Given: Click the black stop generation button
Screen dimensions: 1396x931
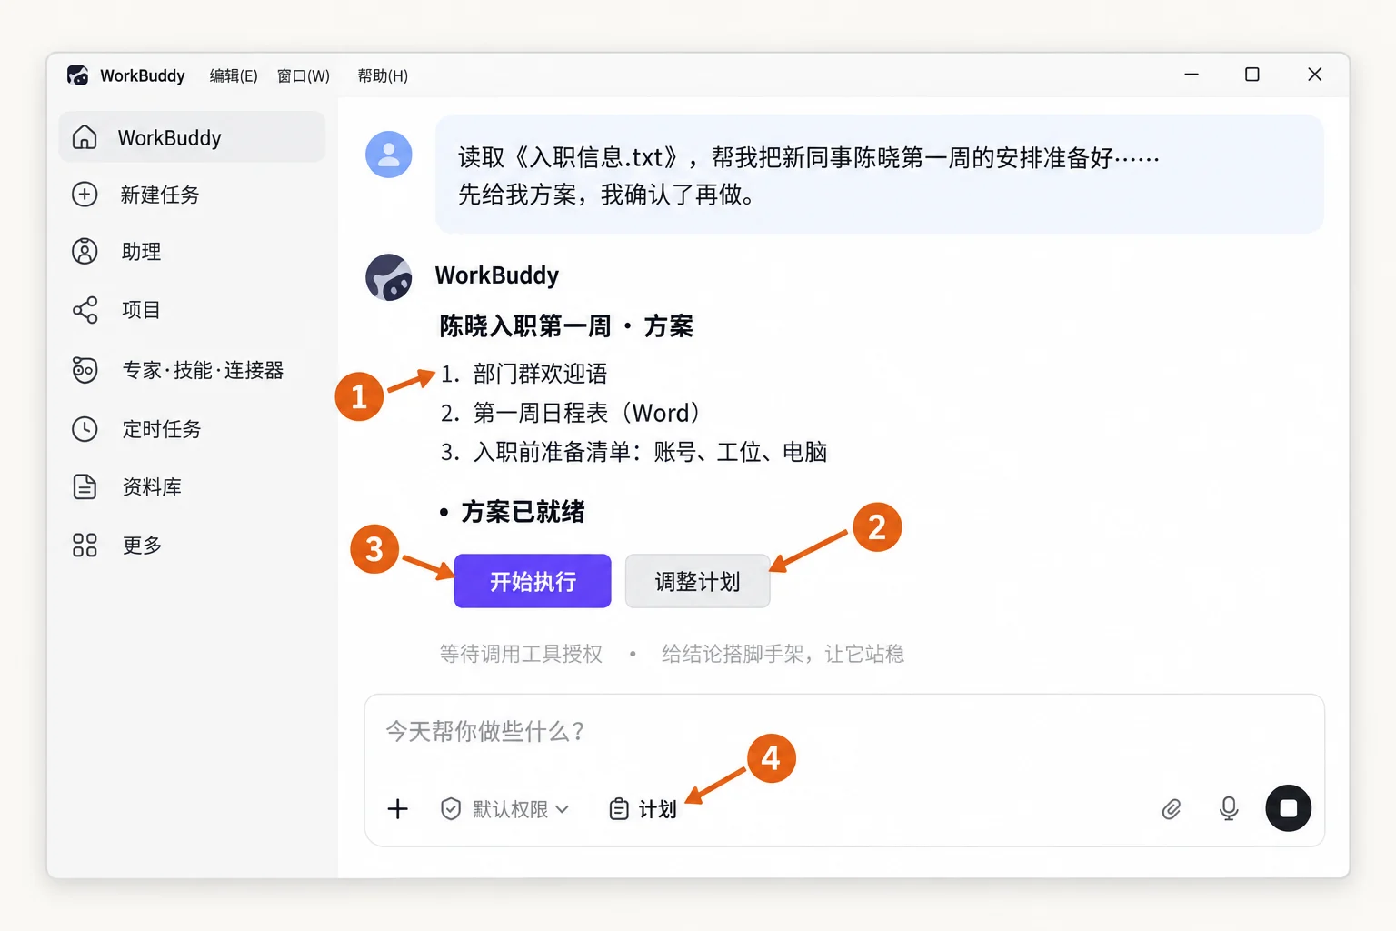Looking at the screenshot, I should tap(1289, 808).
